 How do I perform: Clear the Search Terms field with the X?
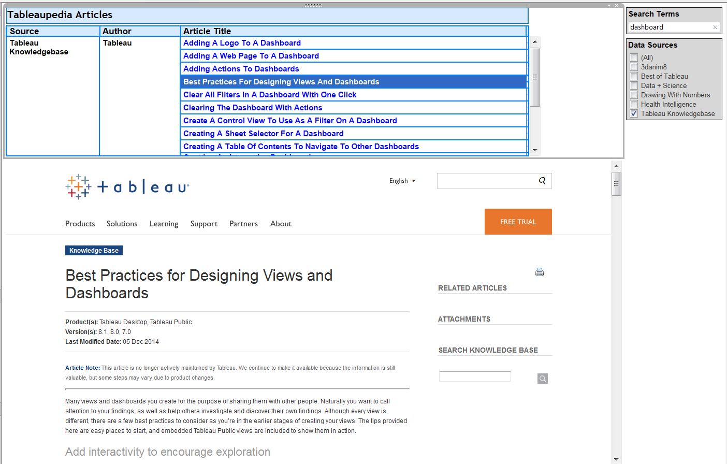pos(715,27)
